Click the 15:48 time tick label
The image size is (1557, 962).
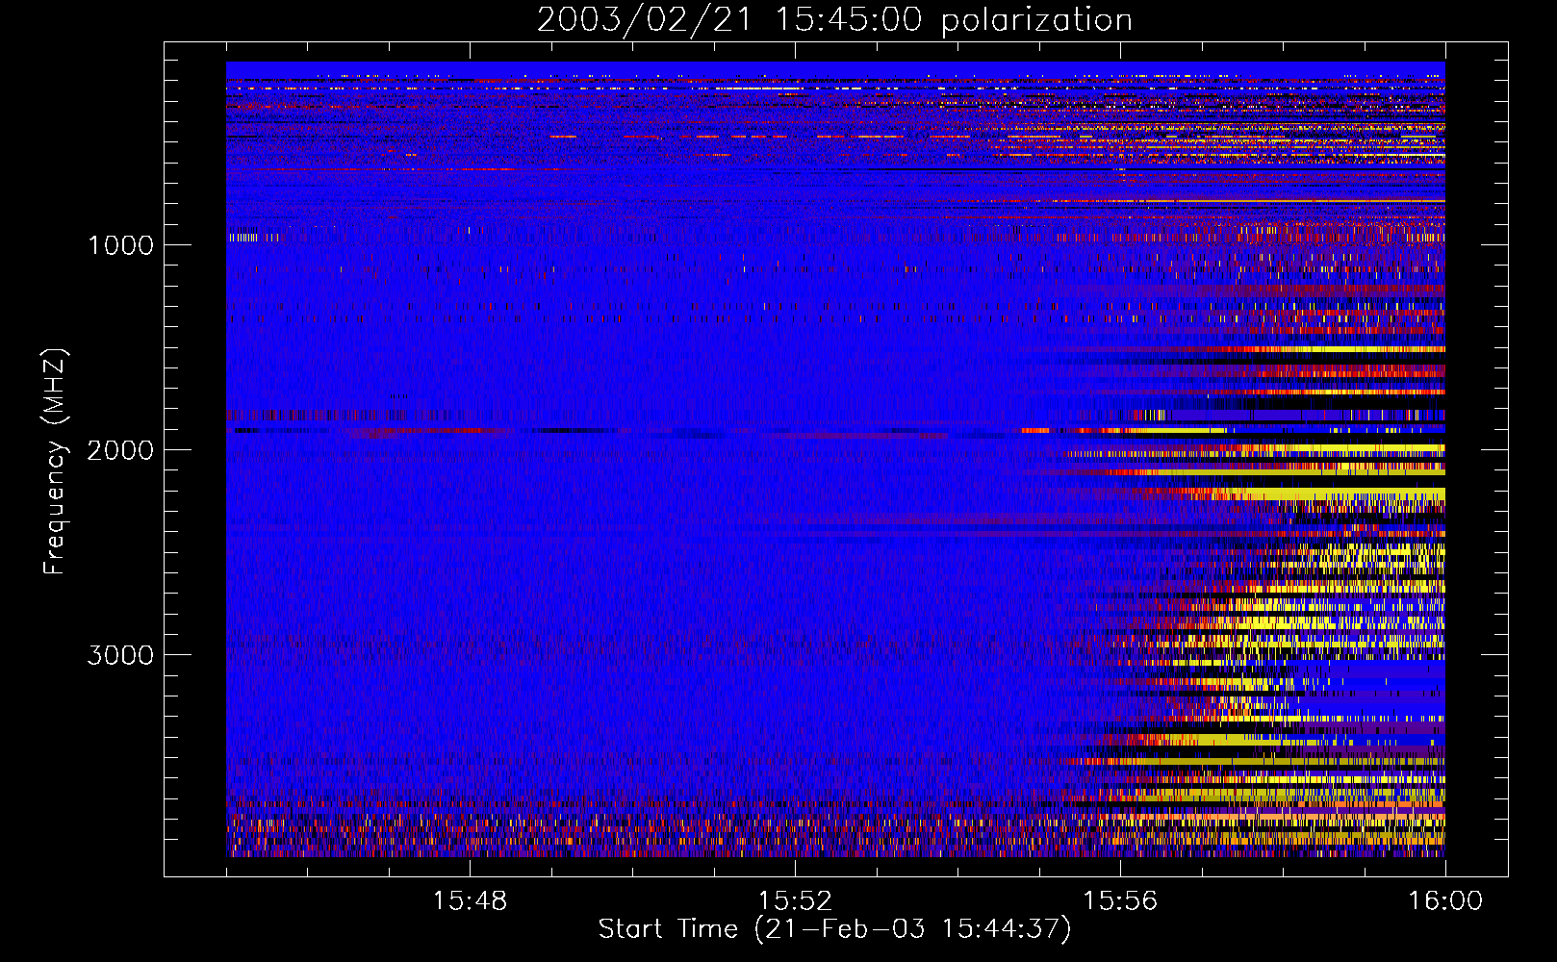pyautogui.click(x=470, y=901)
